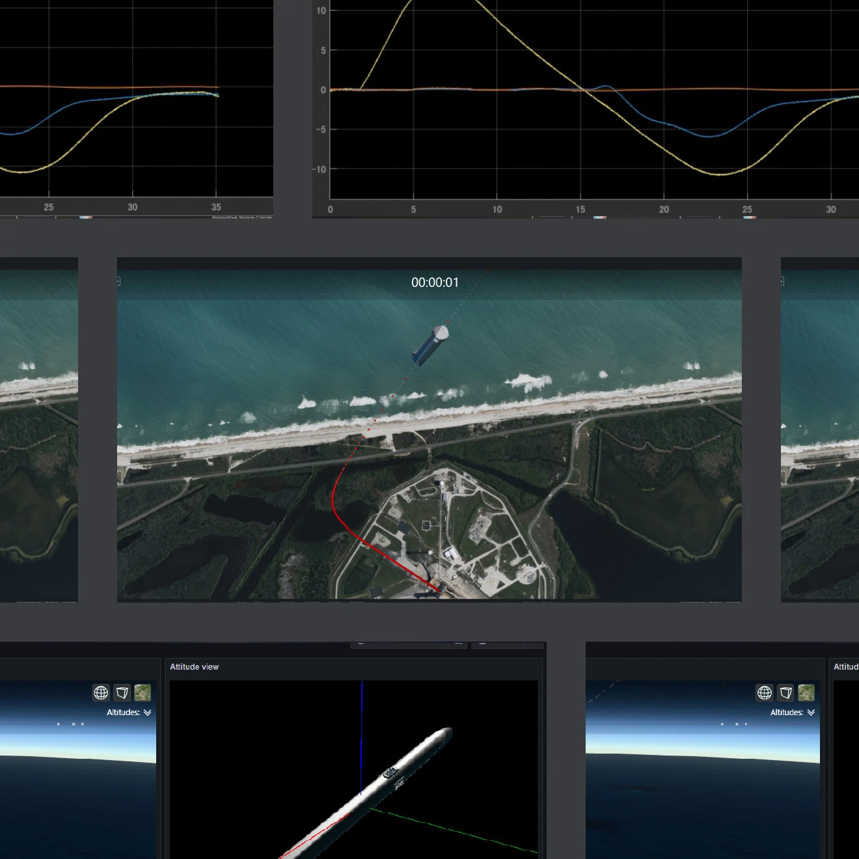Toggle the small checkbox on the right map
Screen dimensions: 859x859
coord(782,281)
